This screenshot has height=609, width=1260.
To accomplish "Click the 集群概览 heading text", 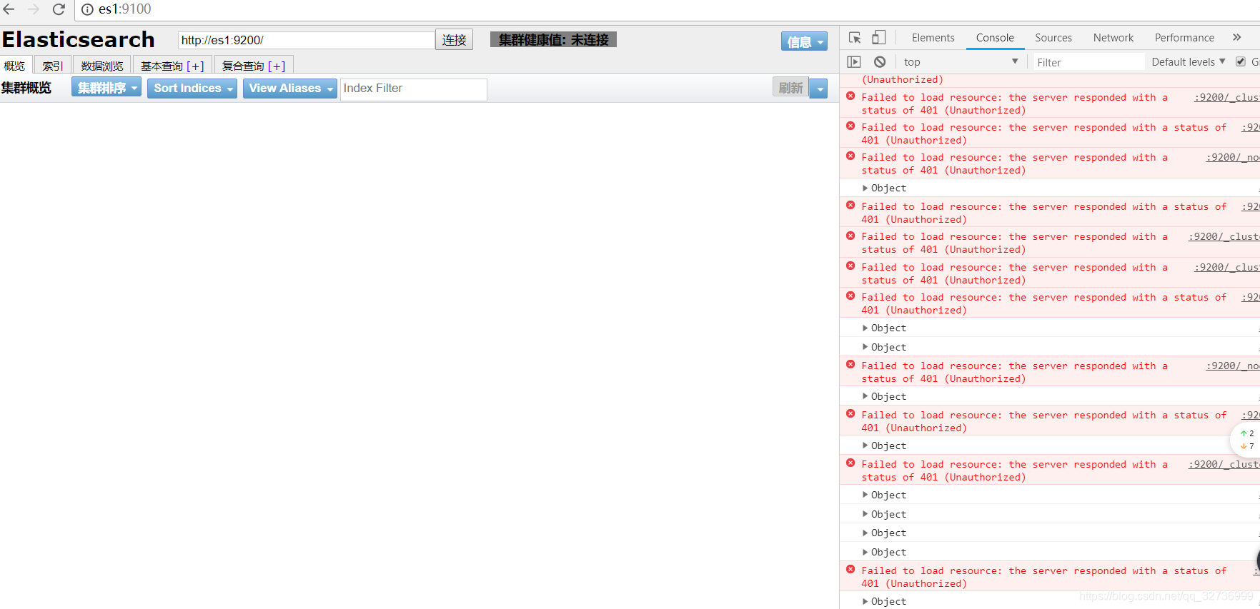I will pos(26,88).
